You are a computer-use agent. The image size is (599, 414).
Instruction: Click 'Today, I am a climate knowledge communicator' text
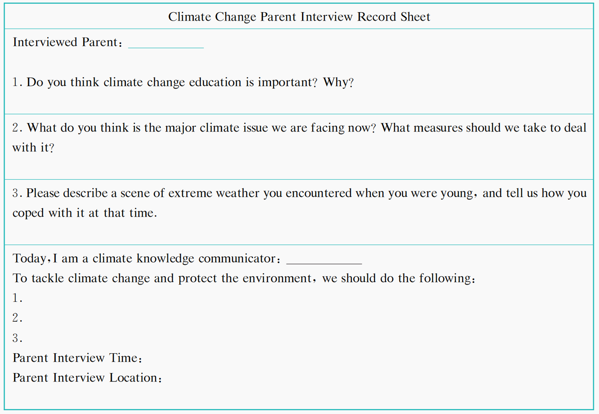146,258
